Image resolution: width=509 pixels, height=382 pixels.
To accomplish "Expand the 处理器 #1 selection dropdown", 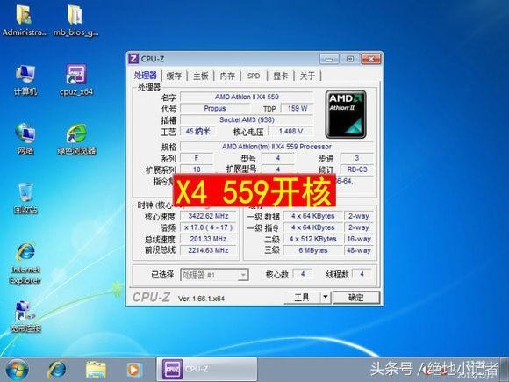I will pos(242,275).
